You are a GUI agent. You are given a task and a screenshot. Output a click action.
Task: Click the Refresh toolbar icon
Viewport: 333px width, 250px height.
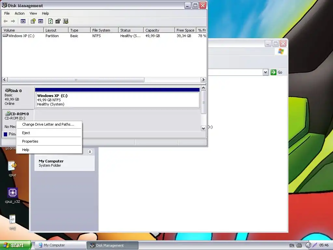pos(50,21)
